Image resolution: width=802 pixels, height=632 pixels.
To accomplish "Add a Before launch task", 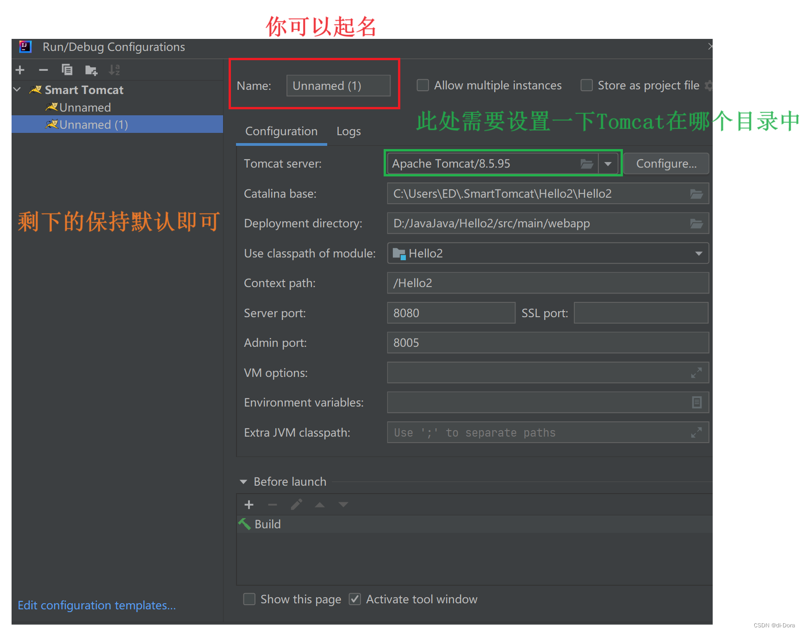I will [249, 505].
